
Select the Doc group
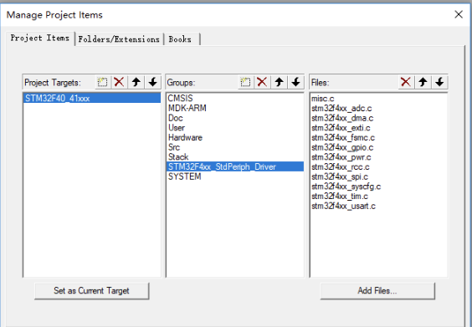pyautogui.click(x=235, y=118)
